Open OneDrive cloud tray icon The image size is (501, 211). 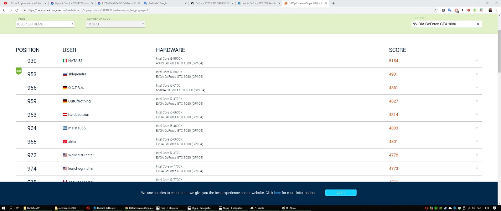(450, 208)
